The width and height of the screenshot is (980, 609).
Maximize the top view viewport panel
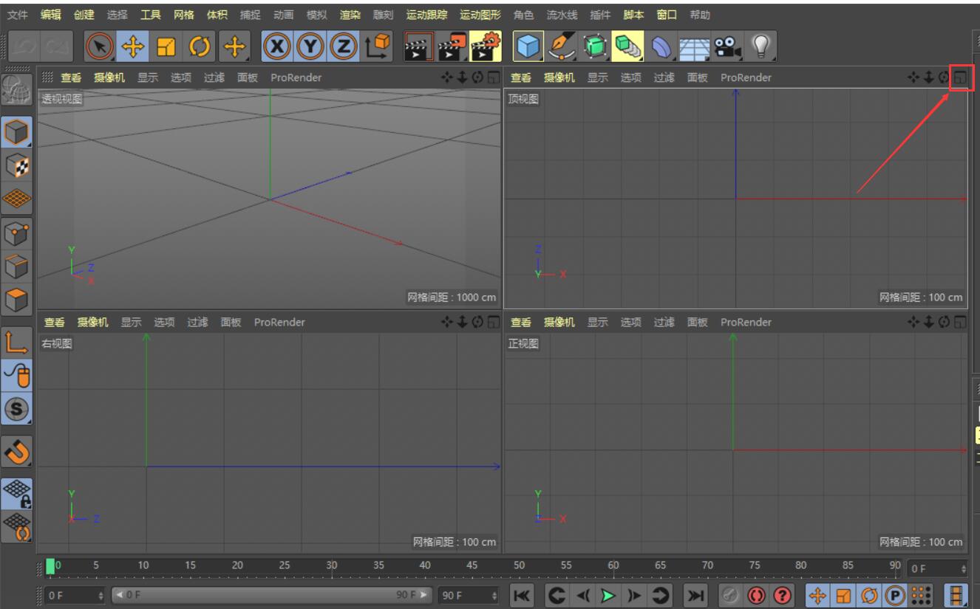click(x=960, y=78)
